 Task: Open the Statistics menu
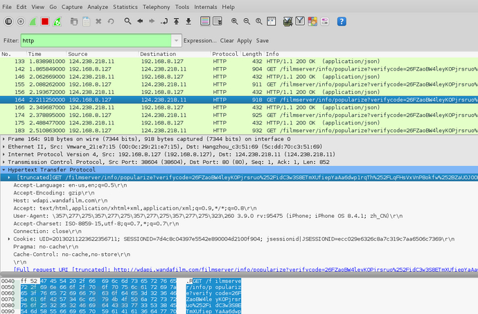(x=125, y=7)
